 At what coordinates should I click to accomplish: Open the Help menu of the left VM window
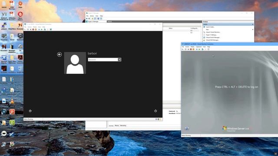tap(43, 27)
